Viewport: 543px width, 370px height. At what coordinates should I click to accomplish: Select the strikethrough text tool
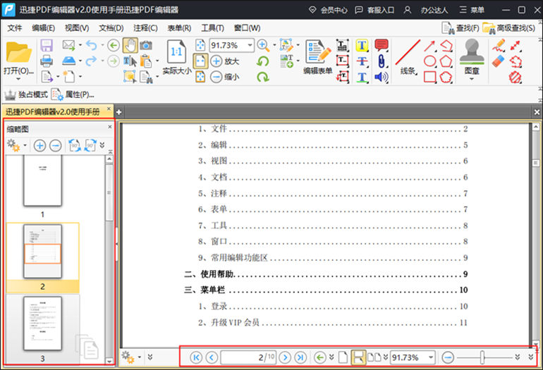[x=362, y=61]
